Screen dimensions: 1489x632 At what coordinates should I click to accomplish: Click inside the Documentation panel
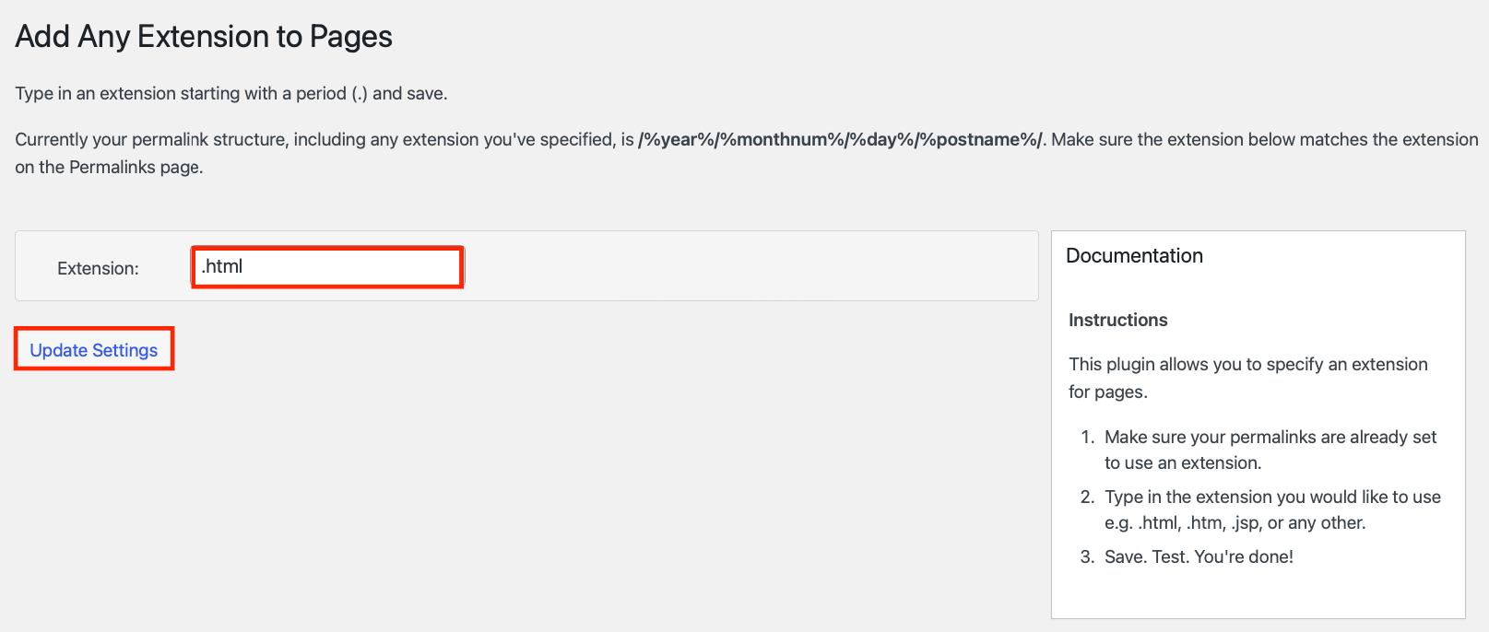tap(1257, 590)
